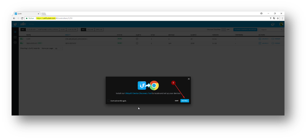Click the Ubiquiti U logo icon
308x139 pixels.
15,24
